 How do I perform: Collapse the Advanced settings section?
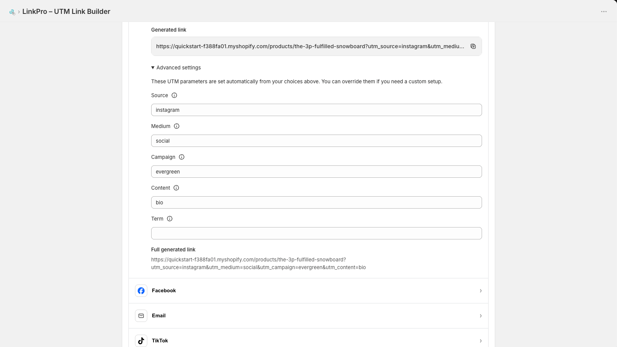[x=176, y=67]
